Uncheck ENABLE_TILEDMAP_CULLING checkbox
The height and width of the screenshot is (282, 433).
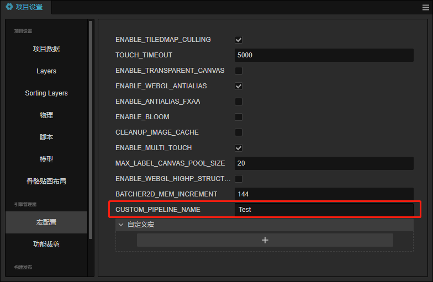pyautogui.click(x=239, y=40)
